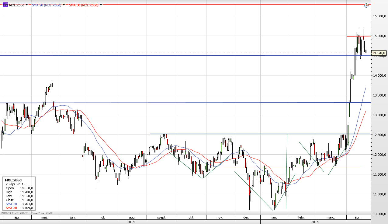The width and height of the screenshot is (388, 224).
Task: Click the jan. month label
Action: [x=274, y=218]
